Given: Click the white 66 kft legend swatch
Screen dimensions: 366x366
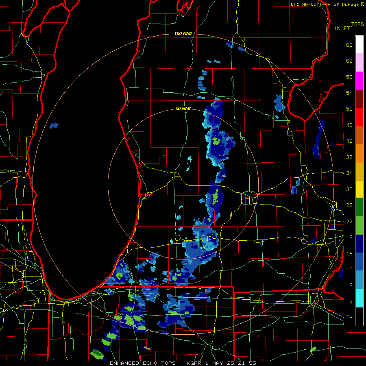Looking at the screenshot, I should pyautogui.click(x=359, y=45).
